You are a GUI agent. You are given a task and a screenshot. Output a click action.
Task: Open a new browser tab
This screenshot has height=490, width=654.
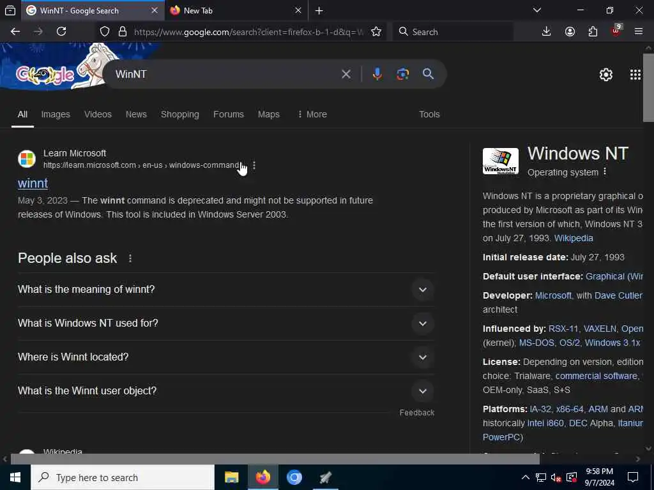(x=319, y=10)
